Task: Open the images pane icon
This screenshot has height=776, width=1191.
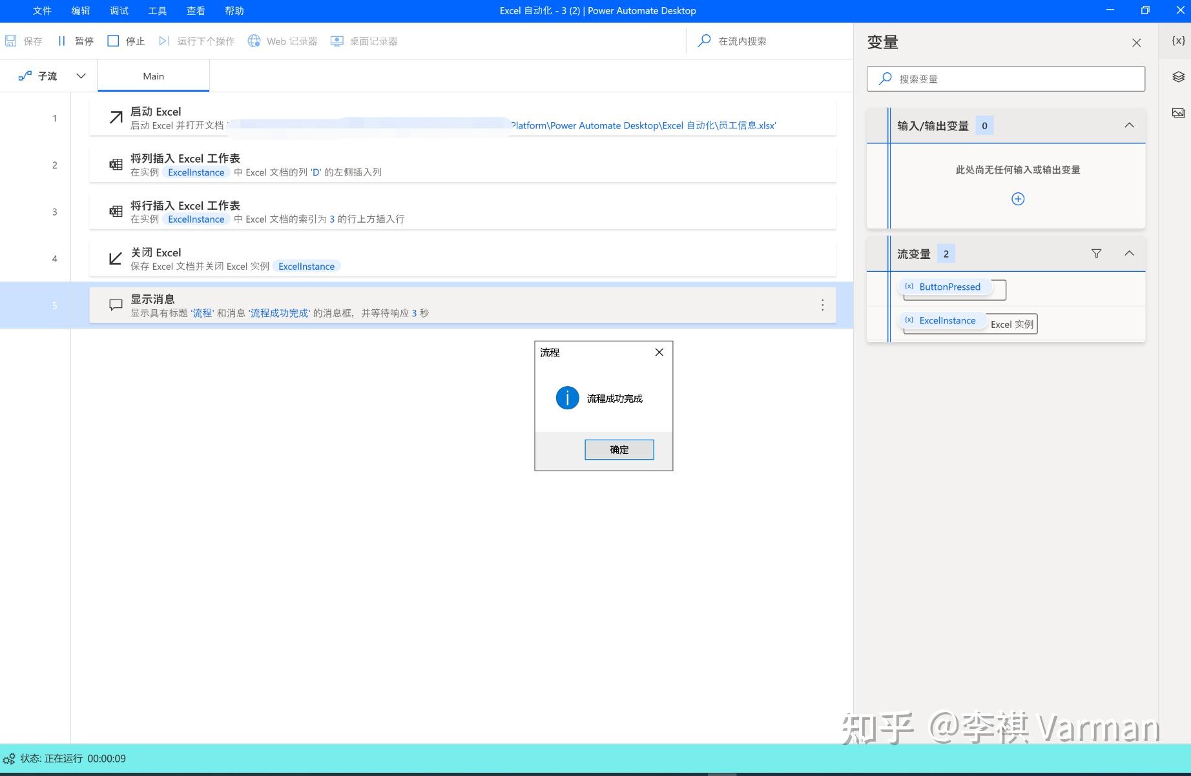Action: pyautogui.click(x=1178, y=112)
